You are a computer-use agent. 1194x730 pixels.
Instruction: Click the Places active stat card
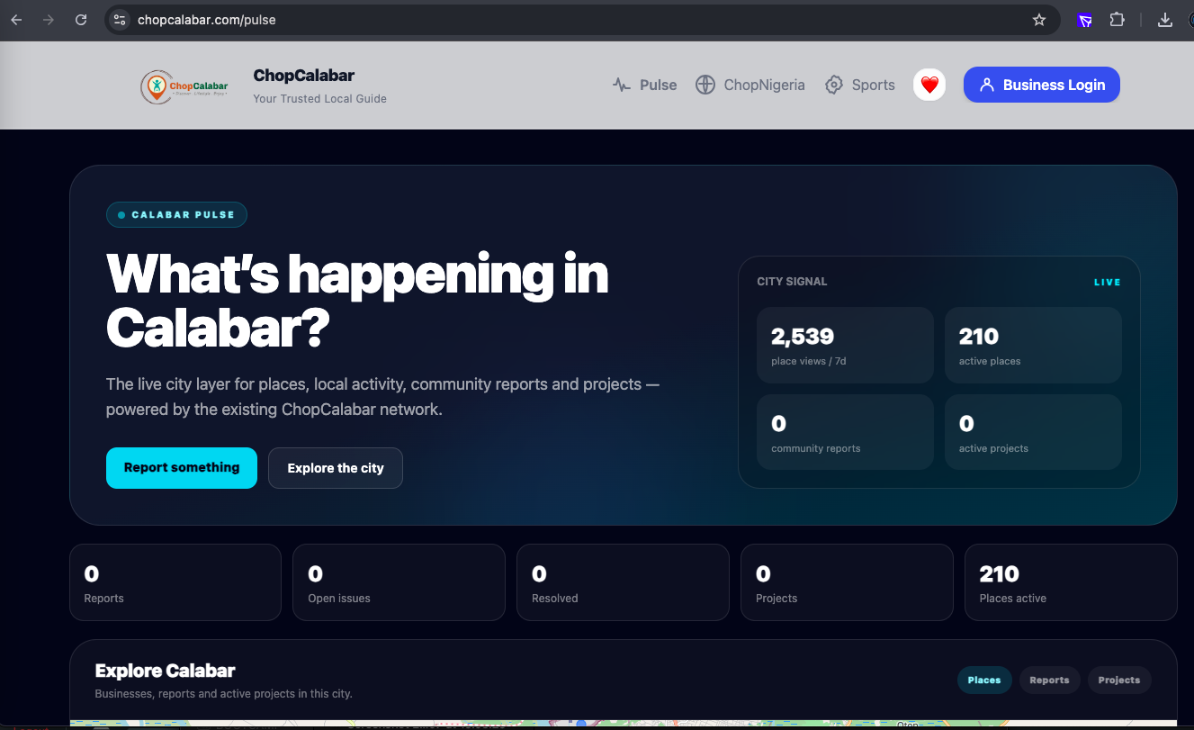click(1071, 582)
